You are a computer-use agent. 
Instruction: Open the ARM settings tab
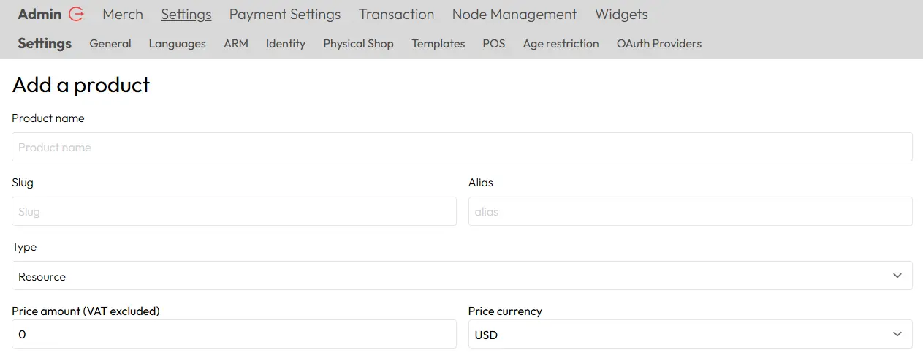236,44
